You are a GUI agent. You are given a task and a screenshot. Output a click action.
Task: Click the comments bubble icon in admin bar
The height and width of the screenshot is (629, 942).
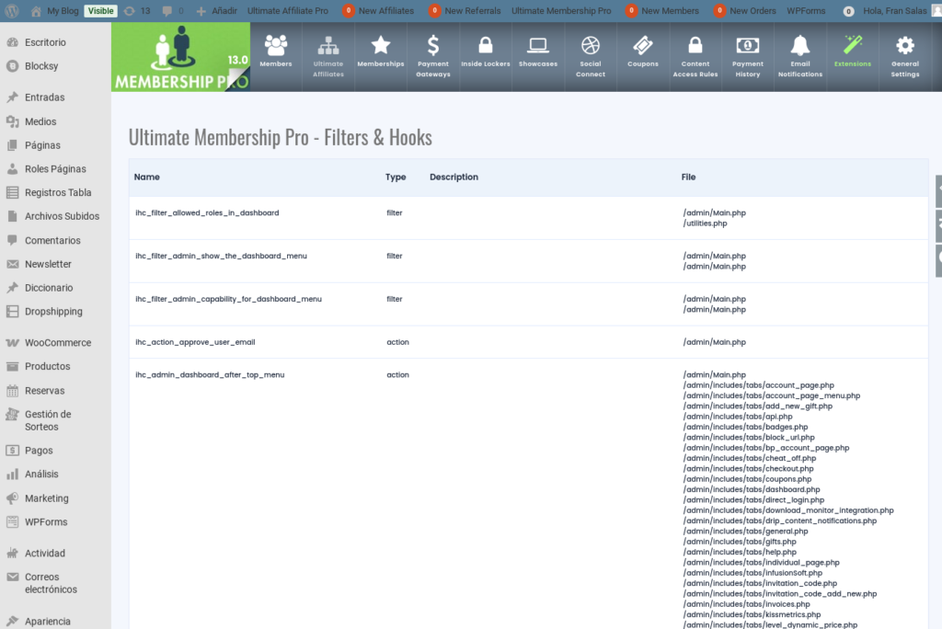click(x=167, y=11)
